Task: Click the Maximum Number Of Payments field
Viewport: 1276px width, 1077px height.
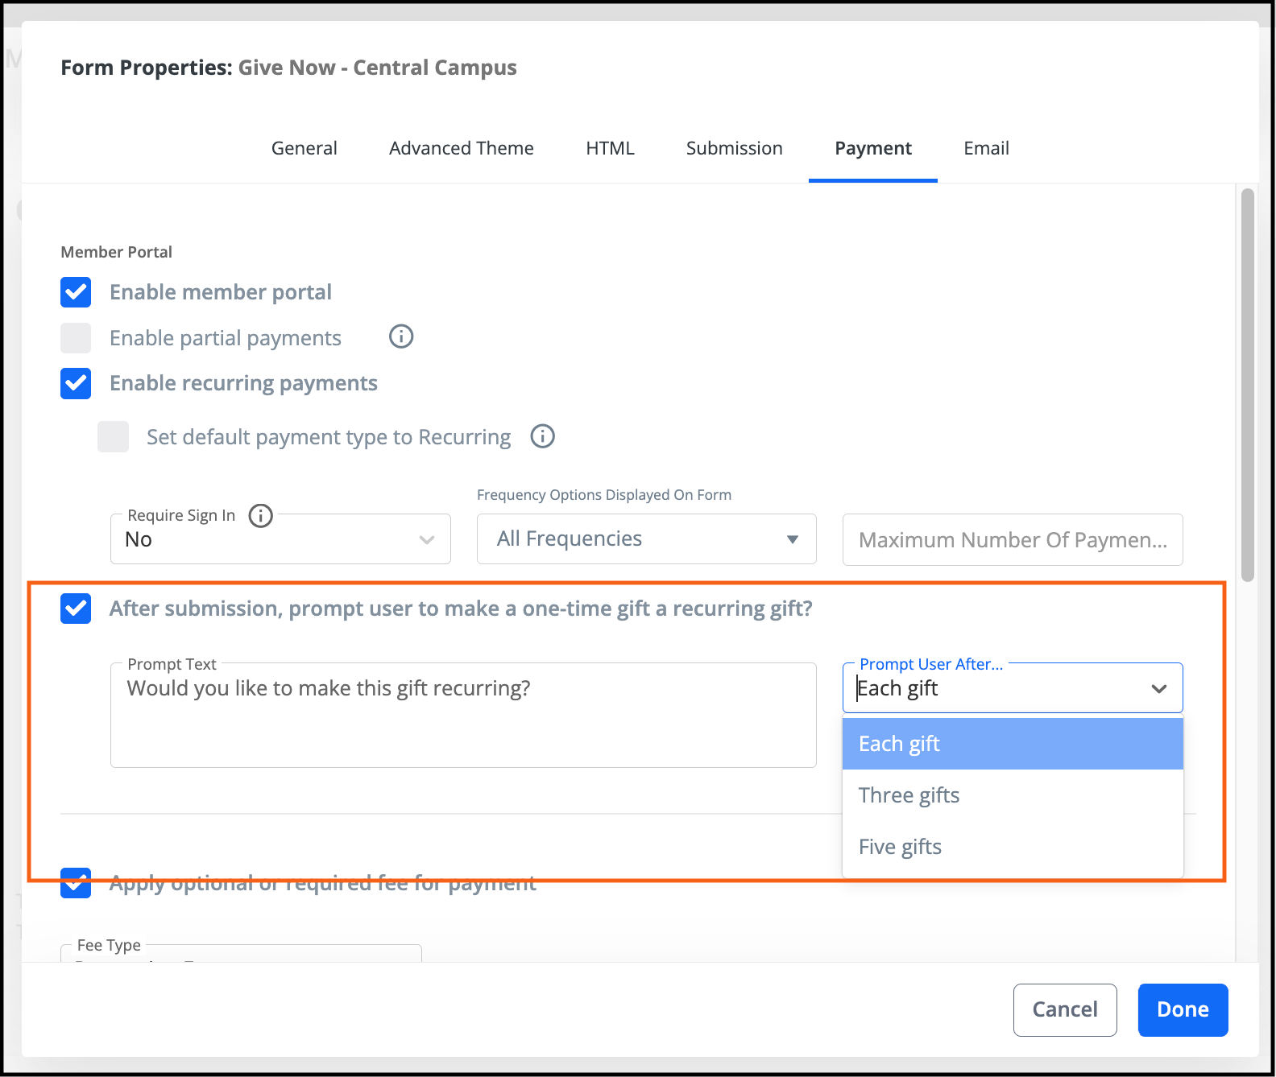Action: pos(1012,539)
